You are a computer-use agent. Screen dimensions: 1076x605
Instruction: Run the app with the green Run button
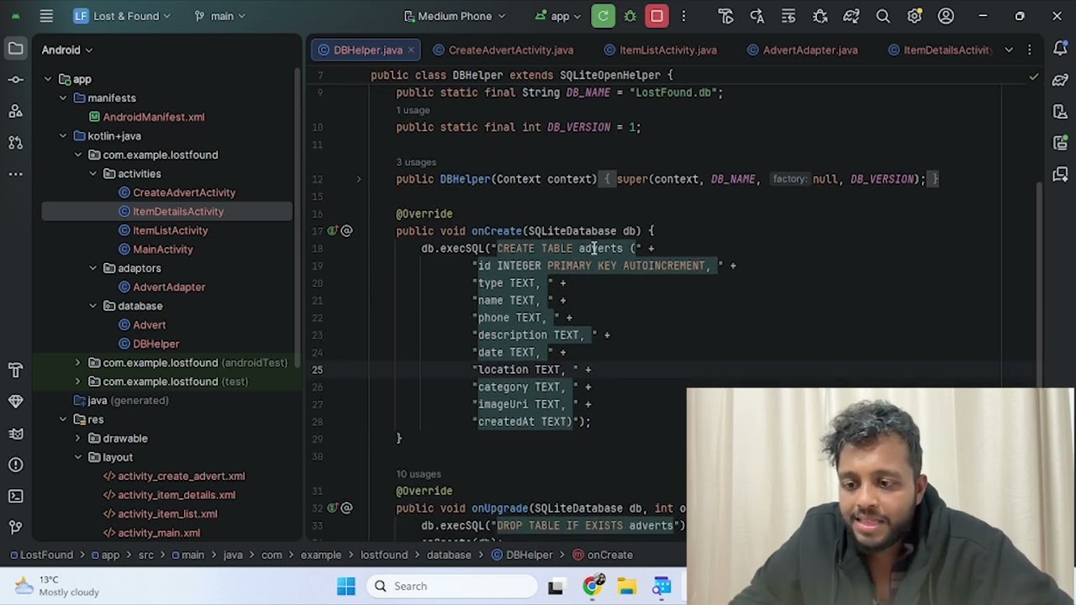pyautogui.click(x=603, y=16)
